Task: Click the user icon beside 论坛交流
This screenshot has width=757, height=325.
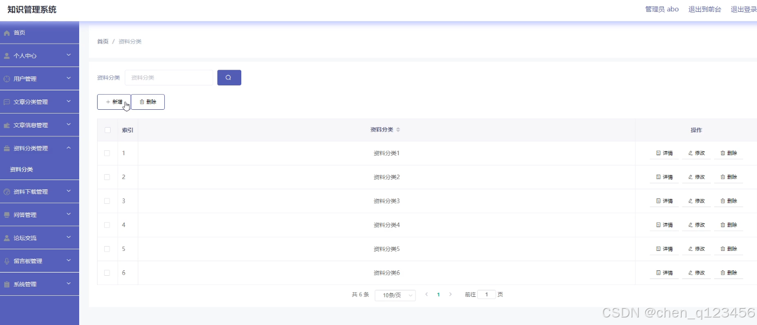Action: pos(7,238)
